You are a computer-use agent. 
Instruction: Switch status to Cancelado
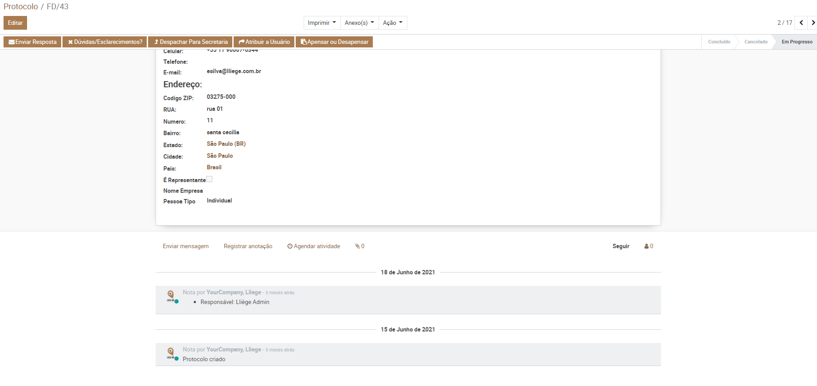click(755, 42)
